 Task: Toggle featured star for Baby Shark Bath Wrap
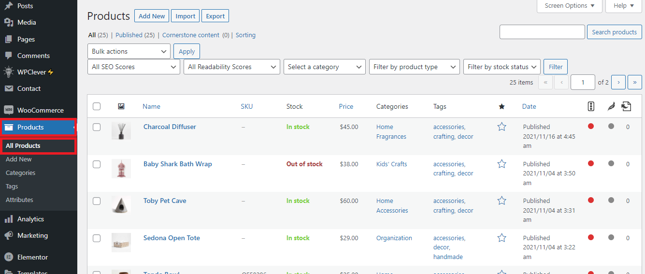coord(502,164)
